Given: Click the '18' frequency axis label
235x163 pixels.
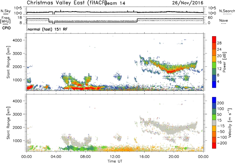Looking at the screenshot, I should 20,18.
